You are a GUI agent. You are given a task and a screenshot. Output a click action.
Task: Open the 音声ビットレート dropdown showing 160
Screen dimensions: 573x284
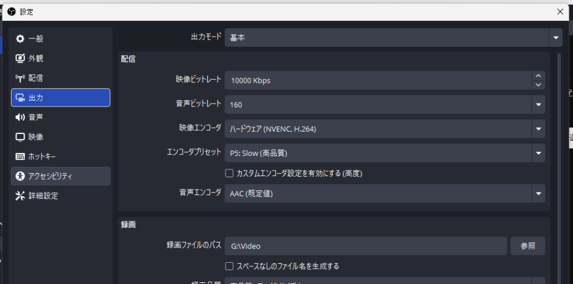385,105
